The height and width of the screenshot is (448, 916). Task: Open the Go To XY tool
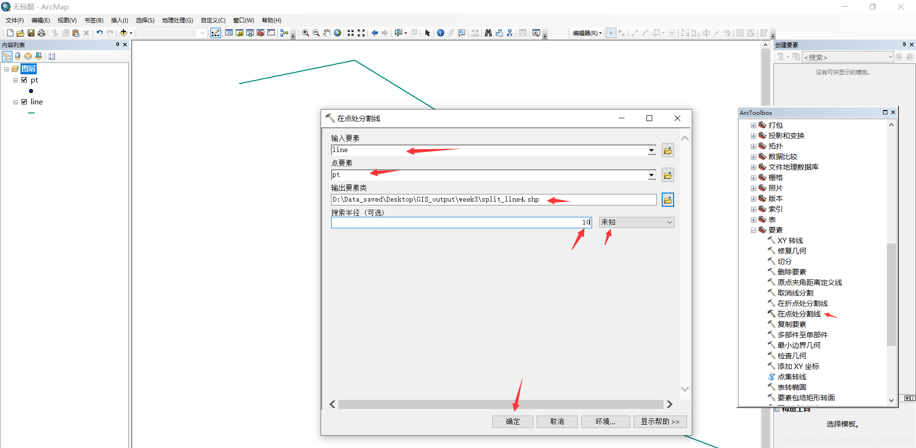click(x=510, y=33)
